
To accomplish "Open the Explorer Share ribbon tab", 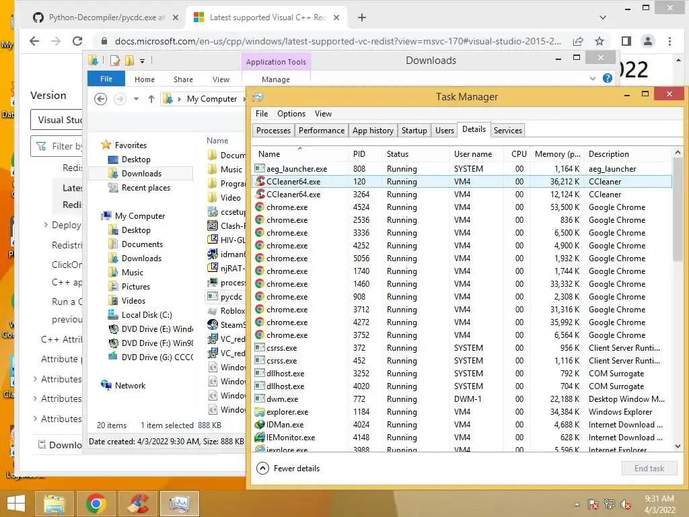I will point(183,79).
